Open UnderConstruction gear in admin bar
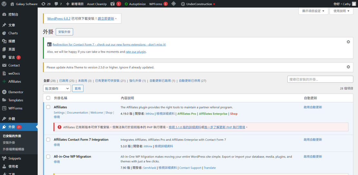The width and height of the screenshot is (358, 175). 183,4
